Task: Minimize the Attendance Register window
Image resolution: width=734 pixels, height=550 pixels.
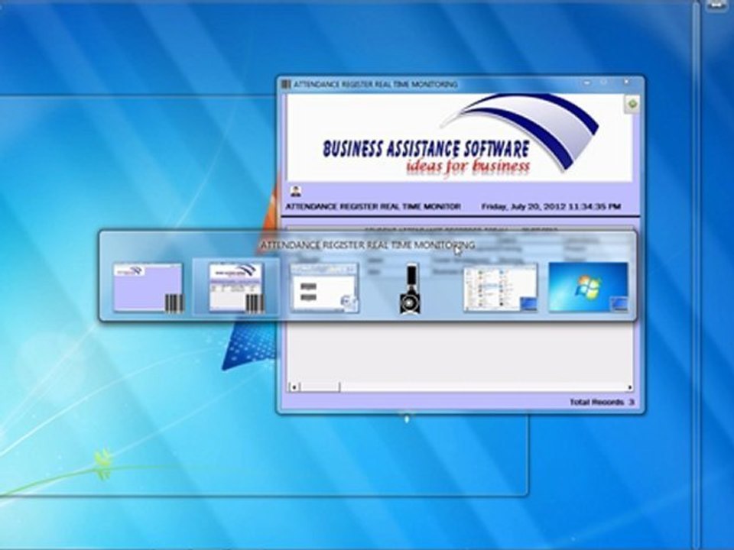Action: (x=586, y=82)
